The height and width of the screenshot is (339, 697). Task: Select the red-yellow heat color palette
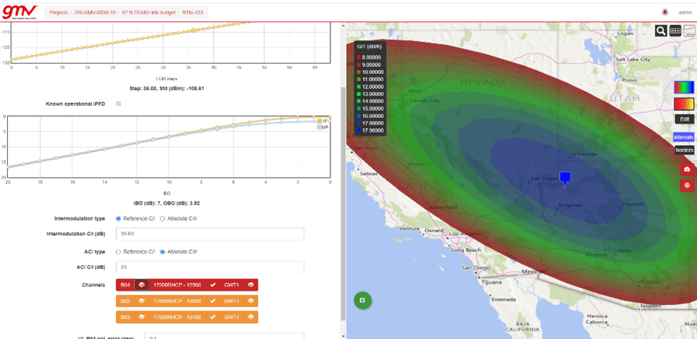click(684, 104)
